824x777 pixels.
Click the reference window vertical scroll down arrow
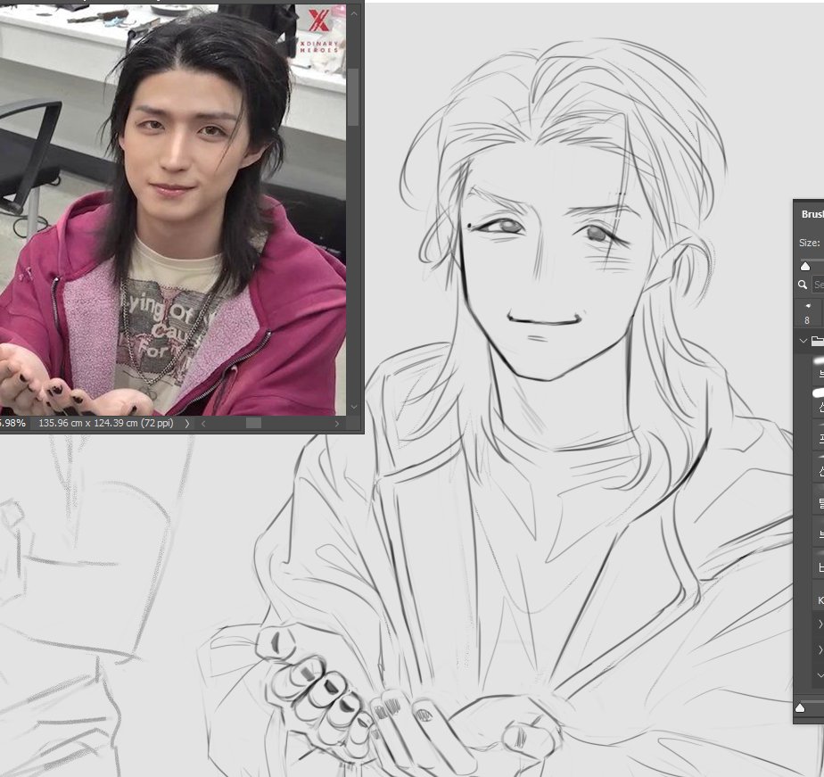(x=354, y=407)
